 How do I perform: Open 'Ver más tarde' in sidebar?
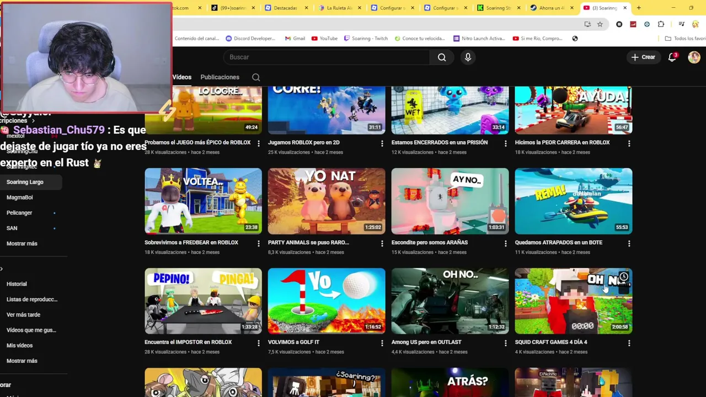click(23, 315)
